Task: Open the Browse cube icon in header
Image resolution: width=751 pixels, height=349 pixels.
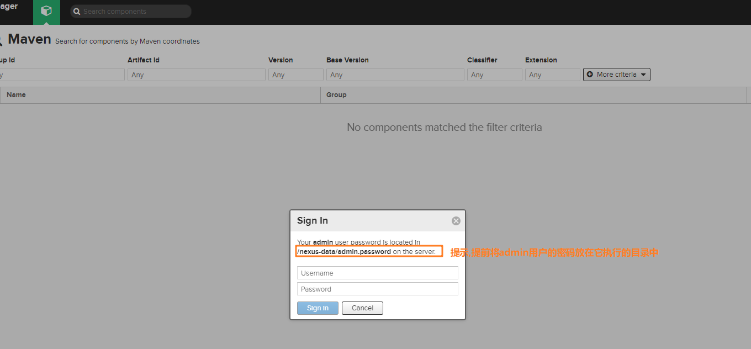Action: pyautogui.click(x=46, y=12)
